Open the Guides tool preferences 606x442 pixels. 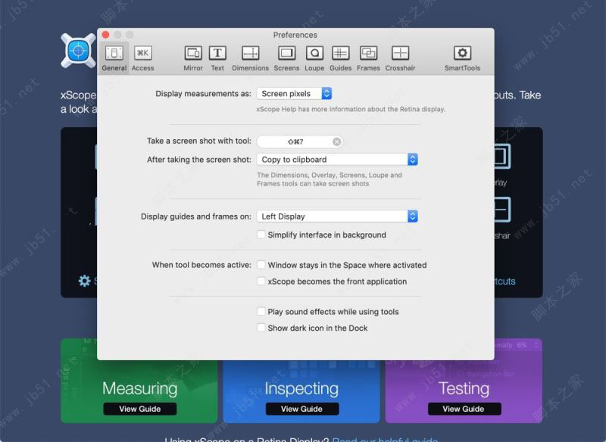coord(340,58)
